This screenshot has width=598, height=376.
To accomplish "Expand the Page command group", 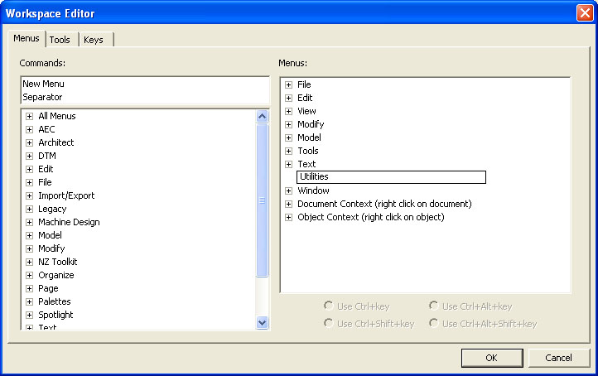I will [x=29, y=288].
